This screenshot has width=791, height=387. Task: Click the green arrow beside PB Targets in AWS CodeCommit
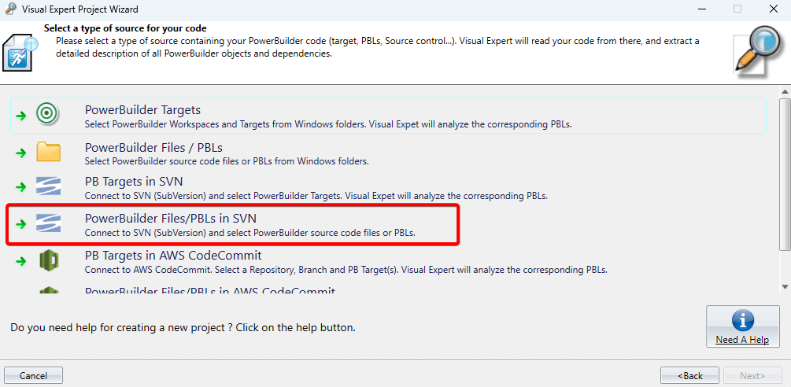[21, 261]
